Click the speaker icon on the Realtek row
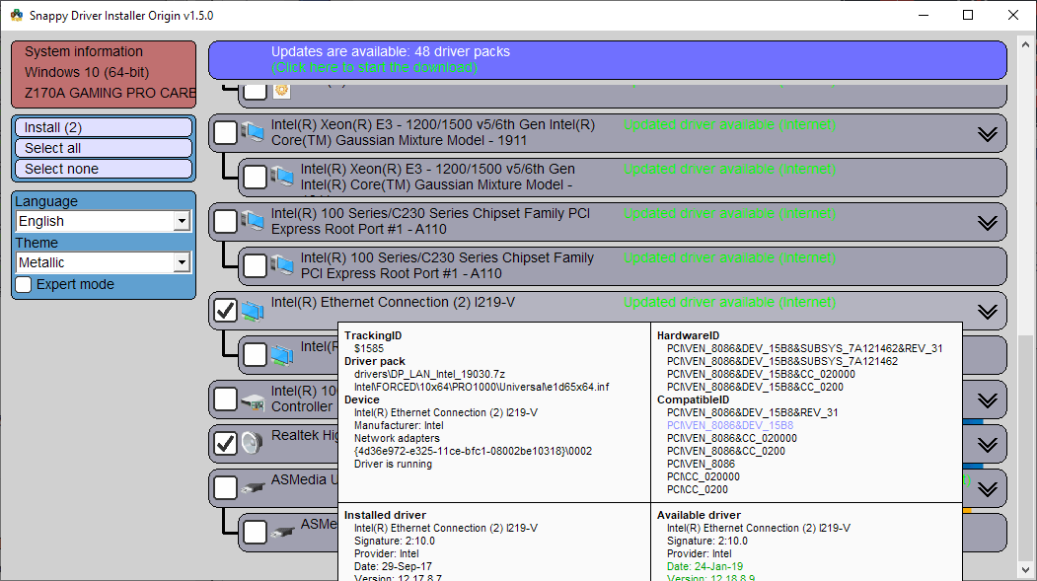1037x581 pixels. [x=252, y=443]
